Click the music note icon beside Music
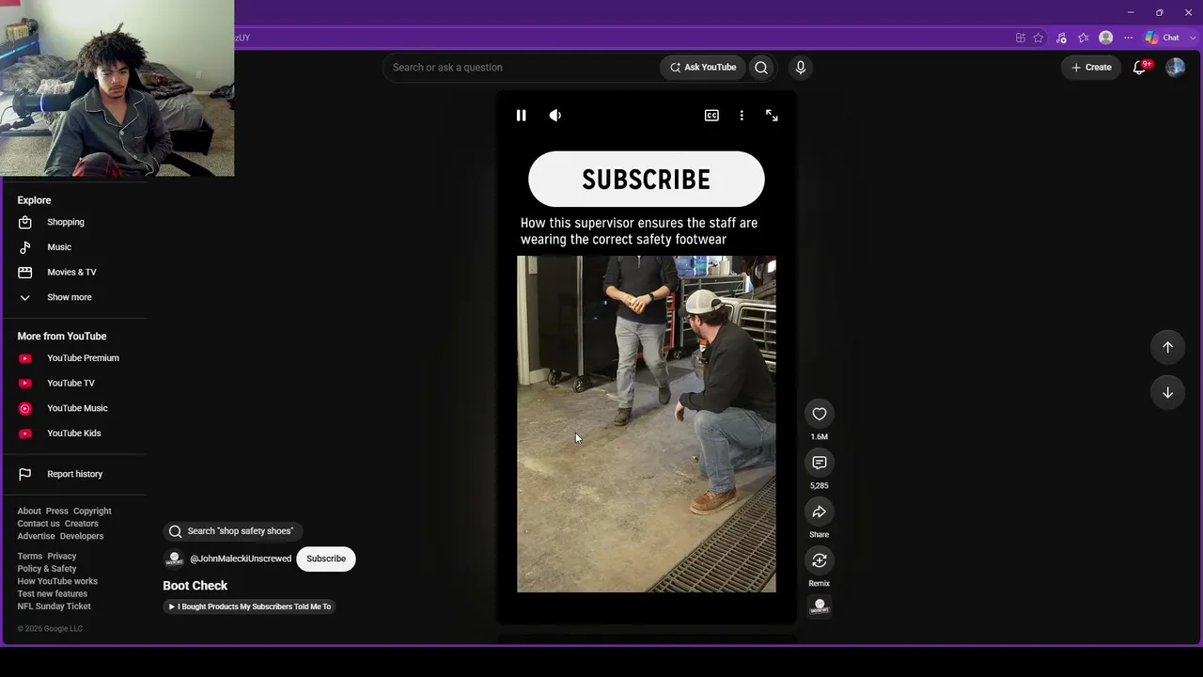This screenshot has width=1203, height=677. pyautogui.click(x=25, y=247)
